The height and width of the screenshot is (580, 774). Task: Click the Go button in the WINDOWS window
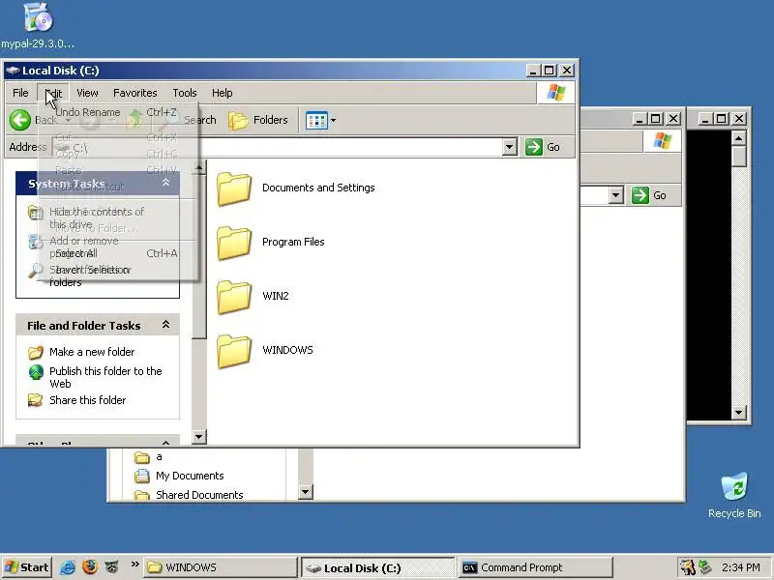[x=649, y=195]
